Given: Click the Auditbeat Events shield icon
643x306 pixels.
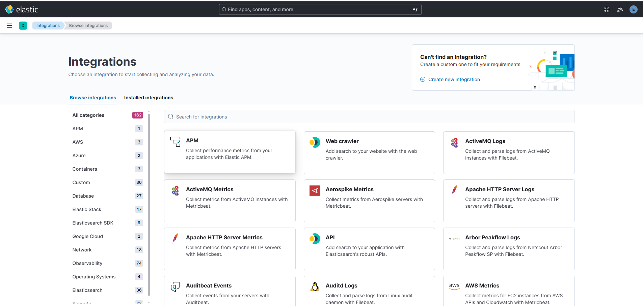Looking at the screenshot, I should click(175, 287).
